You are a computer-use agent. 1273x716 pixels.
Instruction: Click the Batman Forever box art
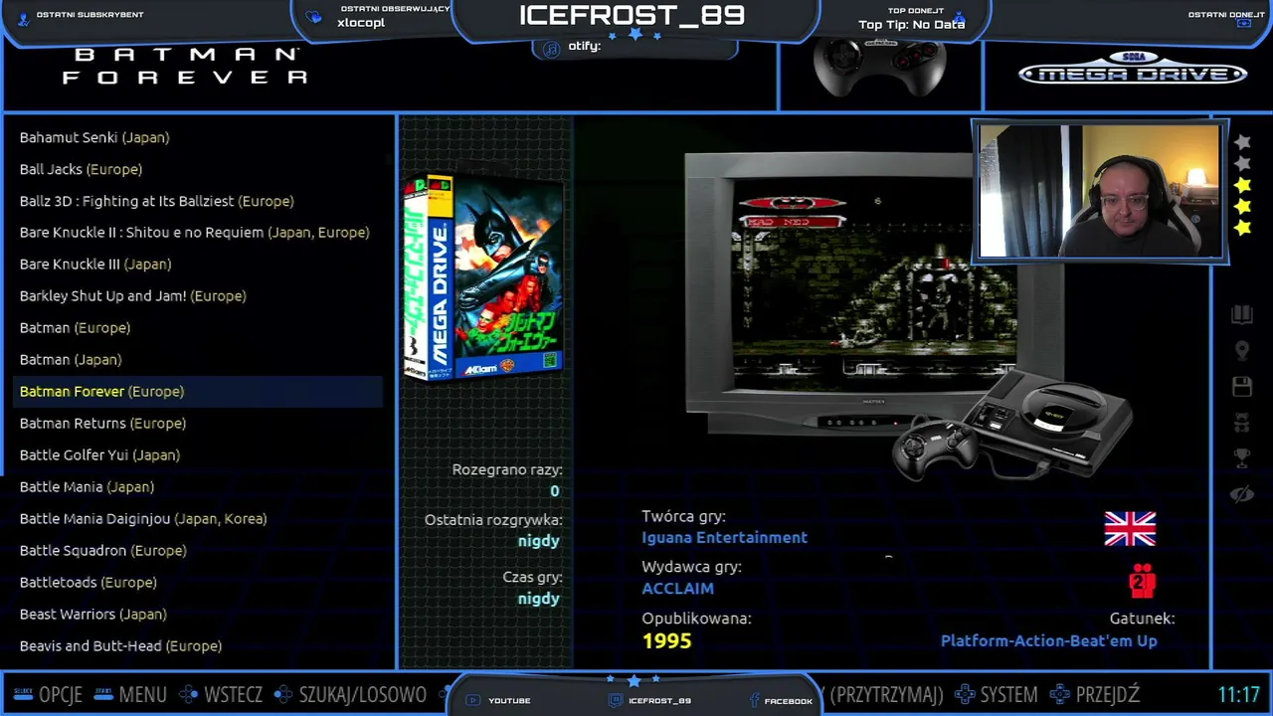483,276
